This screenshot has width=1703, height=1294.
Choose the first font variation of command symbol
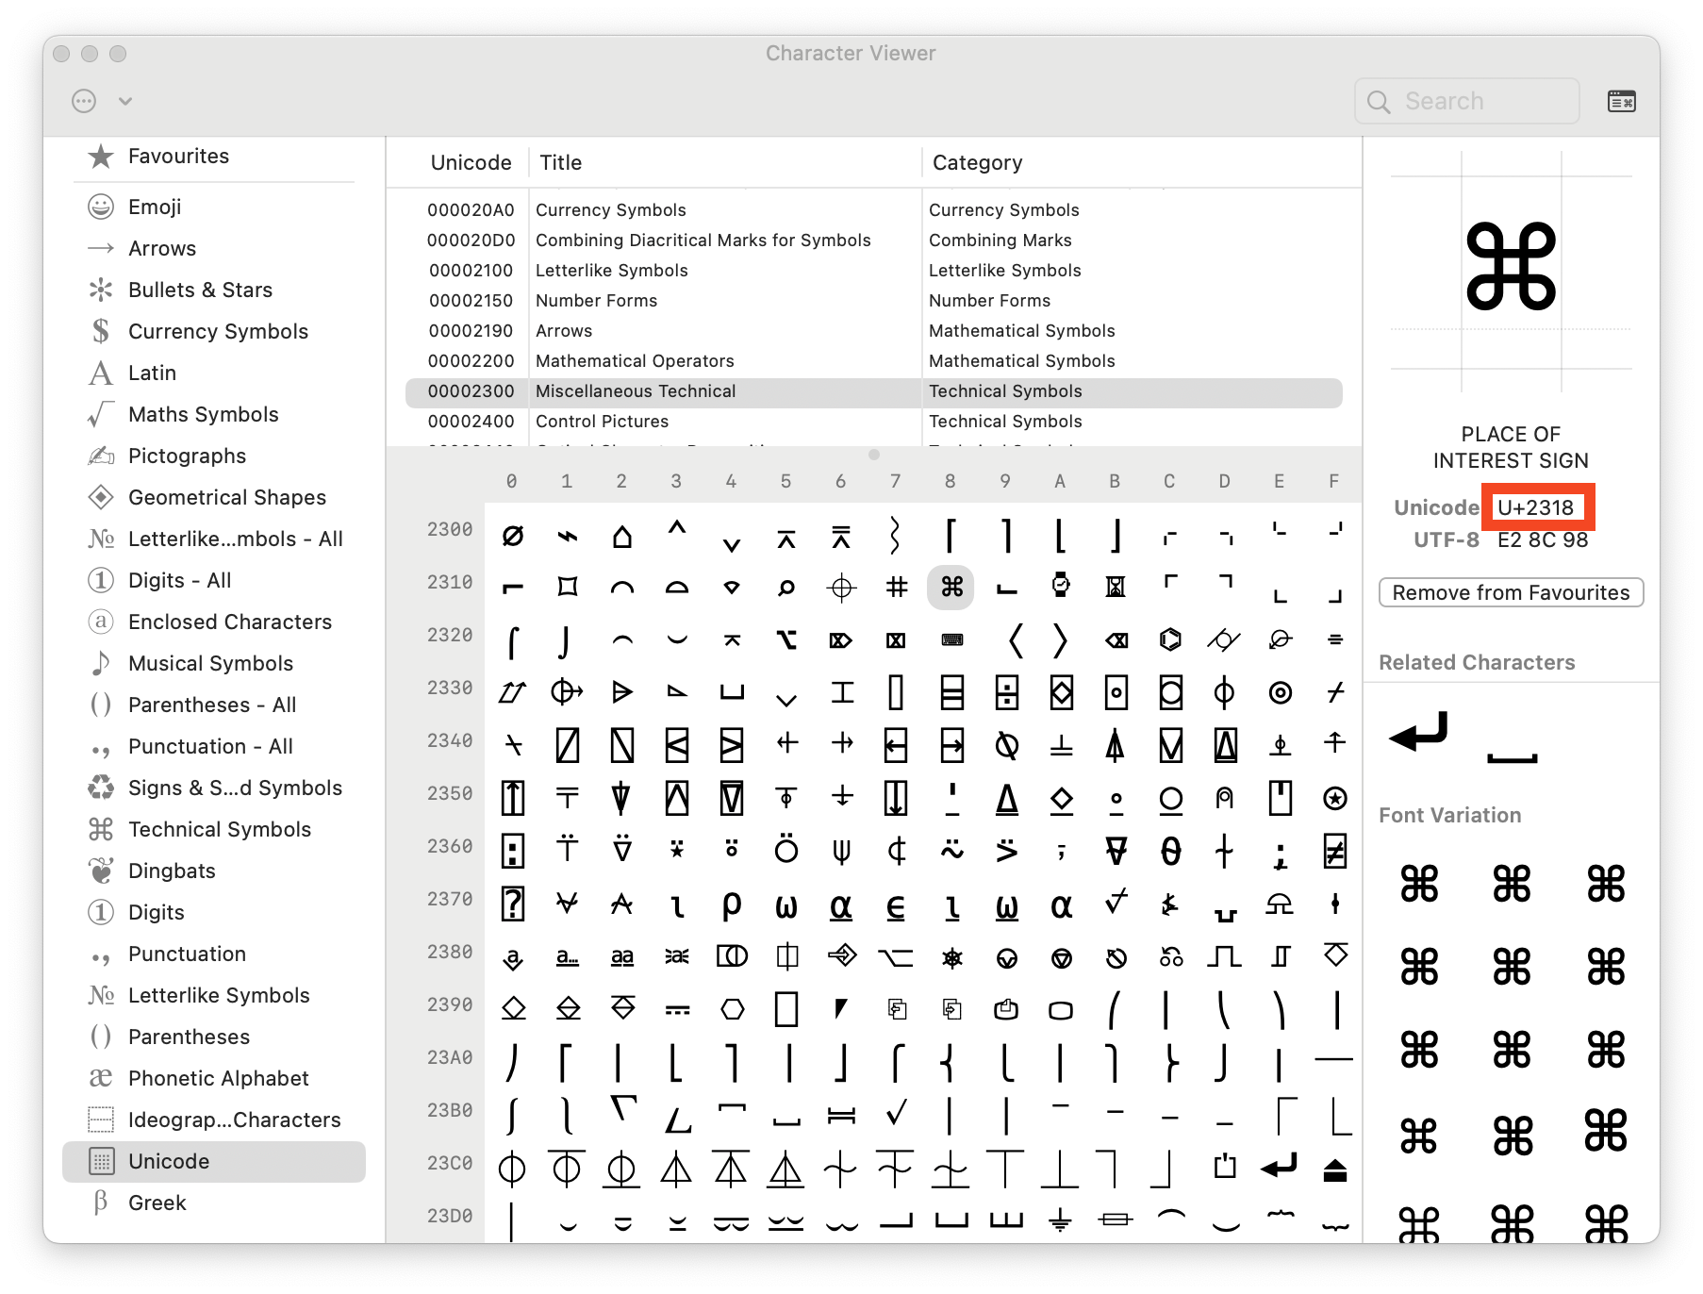pyautogui.click(x=1418, y=884)
